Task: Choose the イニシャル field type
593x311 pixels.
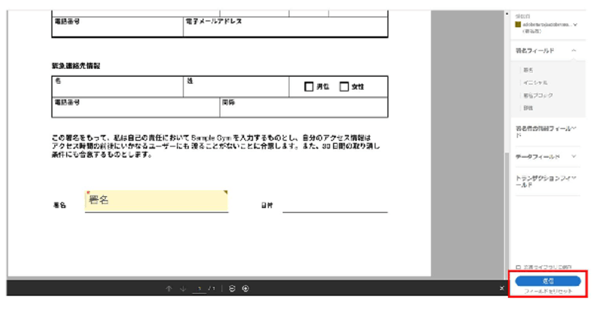Action: pyautogui.click(x=535, y=83)
